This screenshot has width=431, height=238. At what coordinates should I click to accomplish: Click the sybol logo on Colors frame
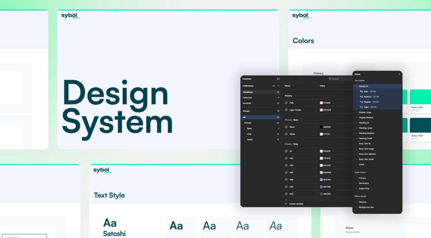301,16
